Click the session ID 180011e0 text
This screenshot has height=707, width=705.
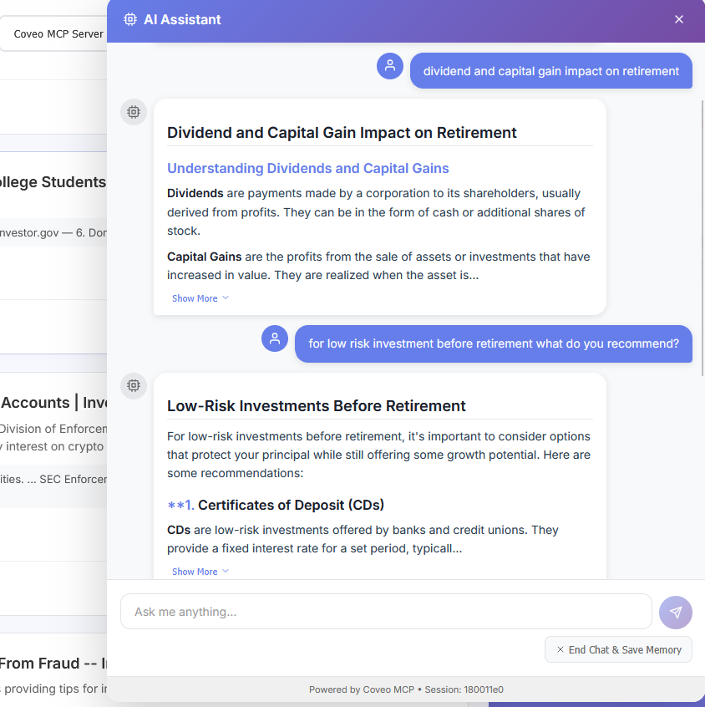tap(484, 689)
